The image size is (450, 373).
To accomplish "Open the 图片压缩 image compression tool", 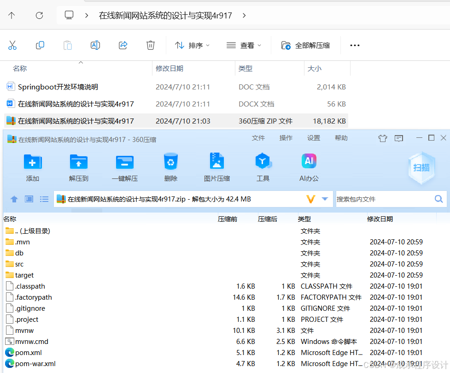I will point(216,166).
